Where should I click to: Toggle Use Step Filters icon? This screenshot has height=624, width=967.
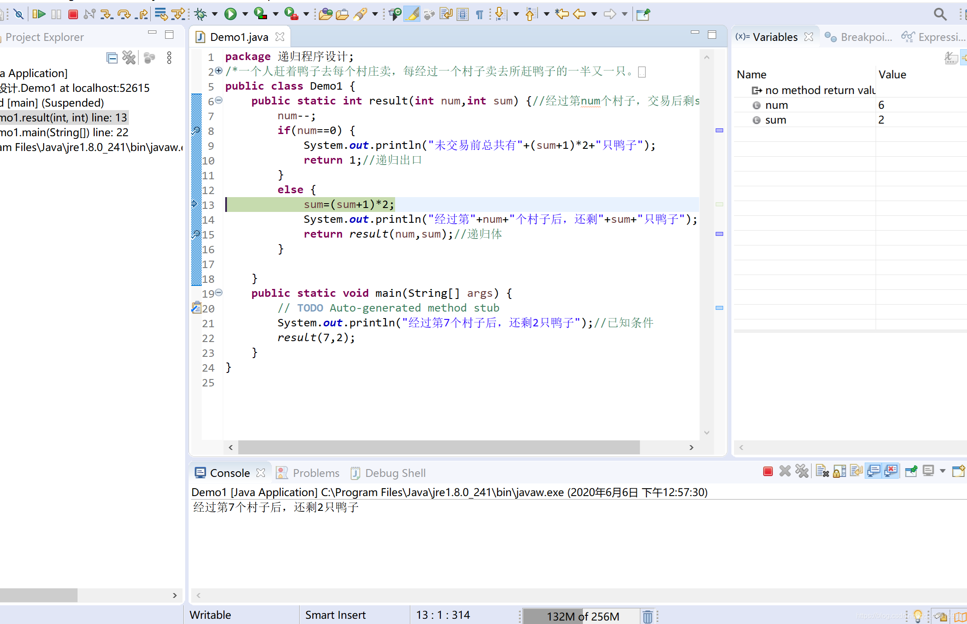pyautogui.click(x=178, y=14)
